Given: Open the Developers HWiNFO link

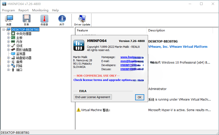Looking at the screenshot, I should pyautogui.click(x=132, y=65).
